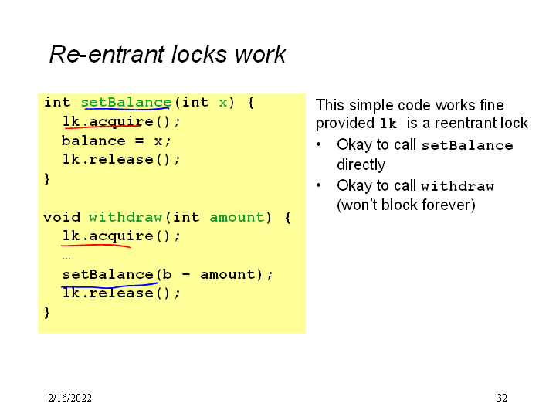Click the monospace "lk" in the description text
The image size is (556, 417).
387,124
